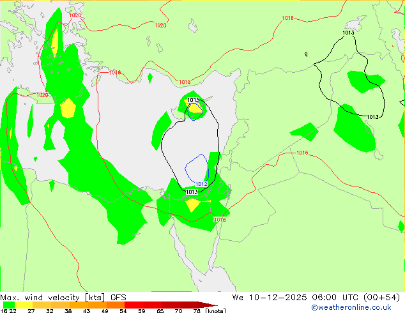
Task: Click the legend value '43'
Action: [86, 311]
